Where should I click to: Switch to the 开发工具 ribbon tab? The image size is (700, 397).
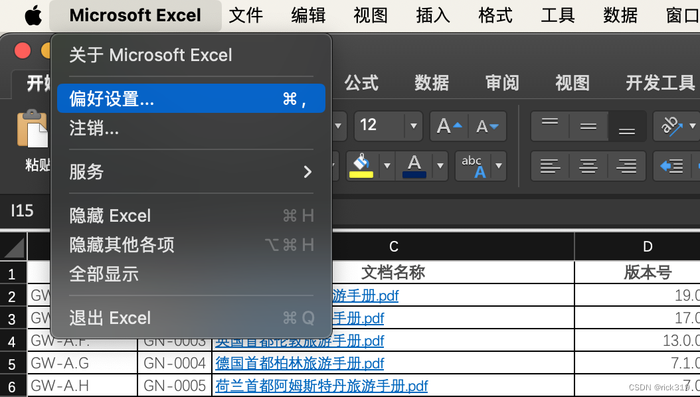coord(661,83)
